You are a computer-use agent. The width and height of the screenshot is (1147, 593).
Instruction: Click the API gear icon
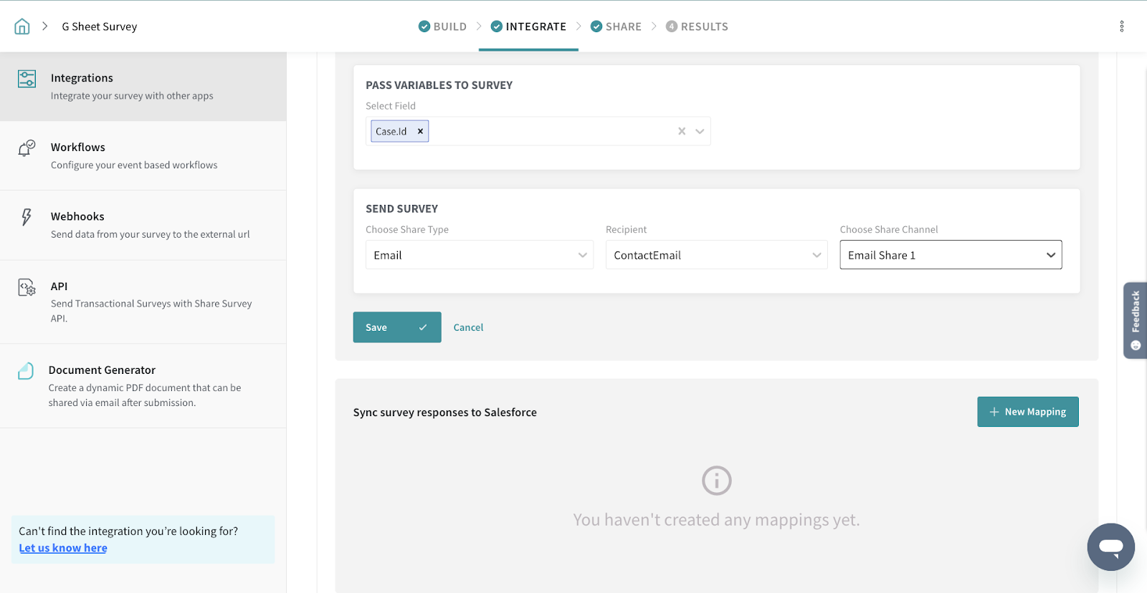point(27,287)
